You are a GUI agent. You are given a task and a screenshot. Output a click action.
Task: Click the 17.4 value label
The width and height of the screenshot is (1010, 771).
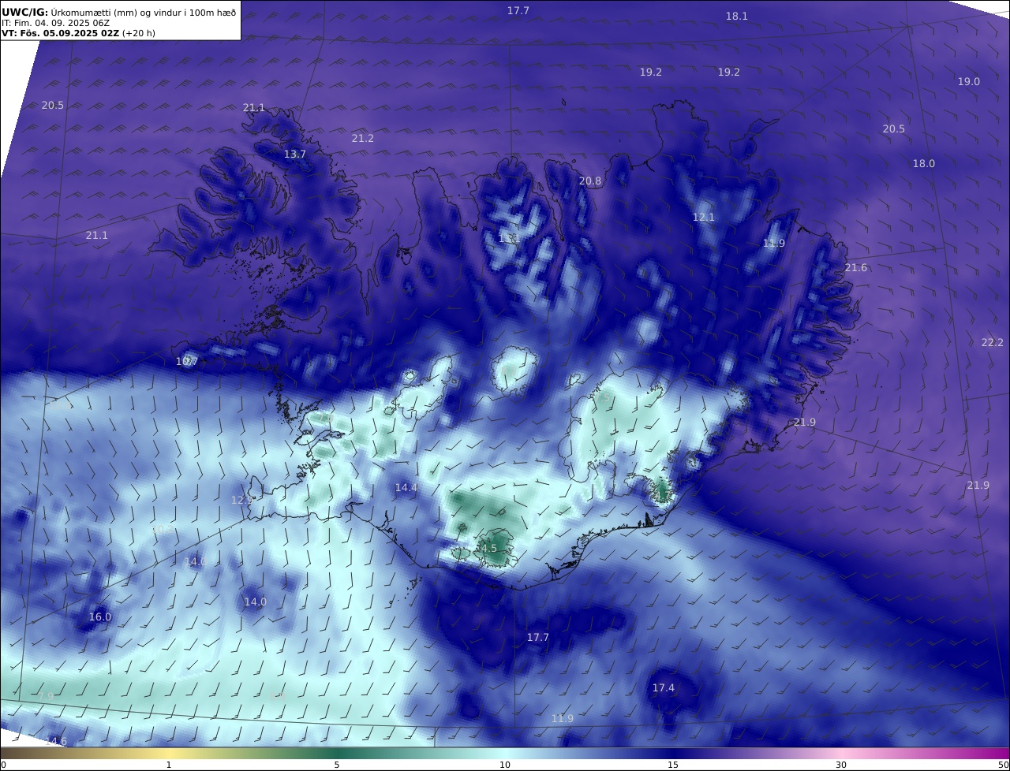tap(663, 687)
